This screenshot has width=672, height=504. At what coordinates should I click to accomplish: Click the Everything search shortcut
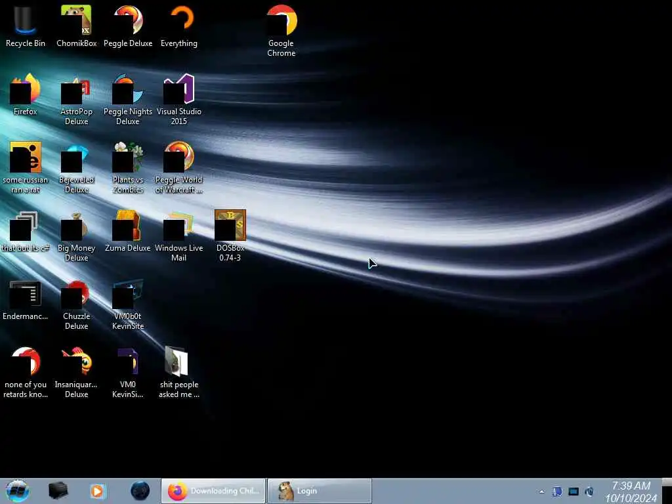coord(179,26)
